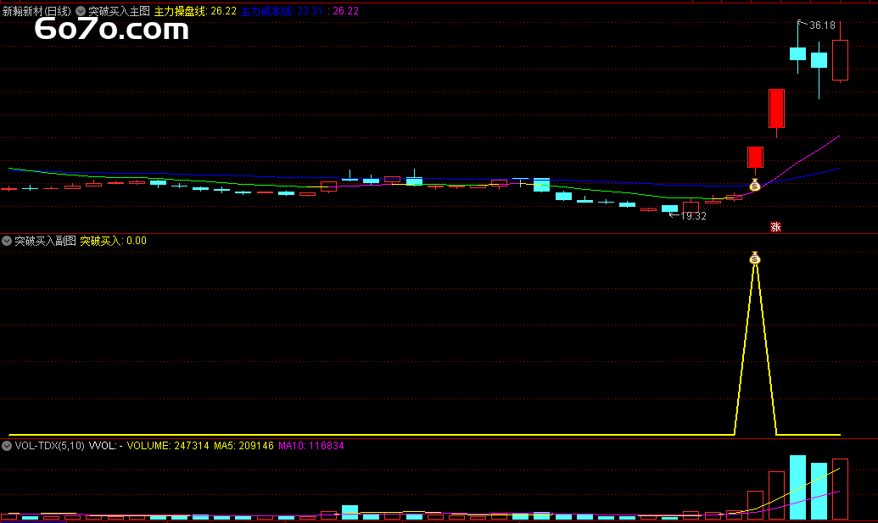The width and height of the screenshot is (878, 523).
Task: Click the magenta 26.22 value
Action: pos(345,11)
